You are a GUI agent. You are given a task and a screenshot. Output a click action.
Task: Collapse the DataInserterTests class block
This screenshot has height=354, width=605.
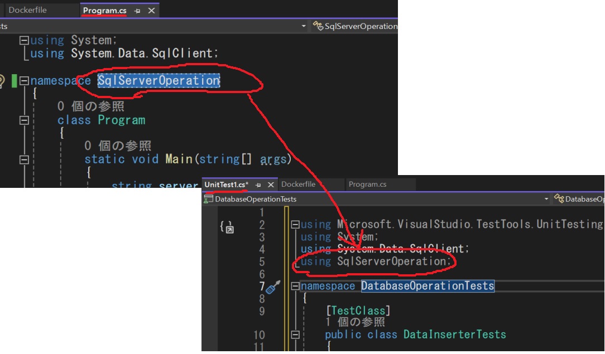[295, 334]
